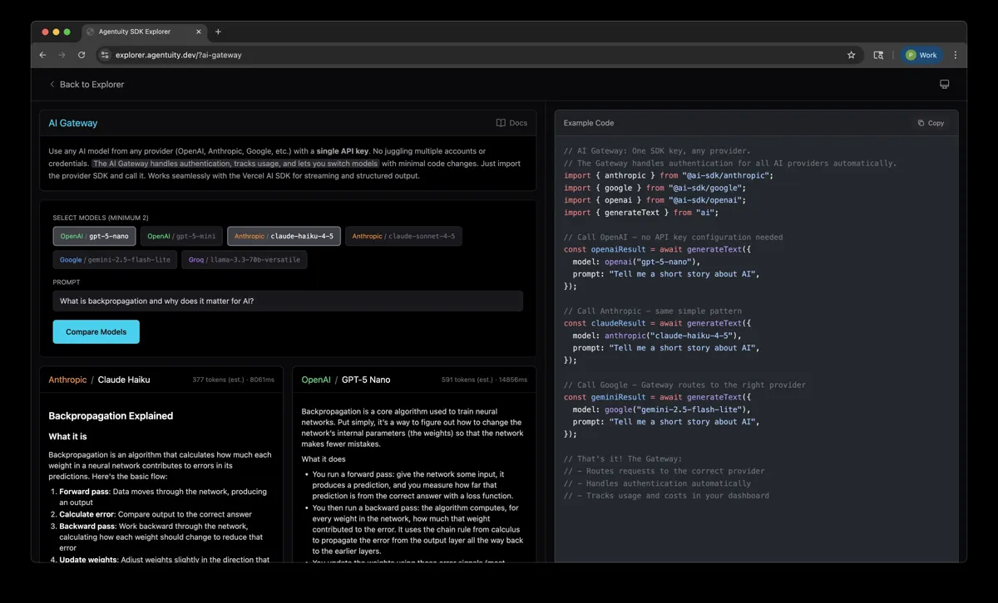
Task: Open a new browser tab with the plus
Action: tap(218, 32)
